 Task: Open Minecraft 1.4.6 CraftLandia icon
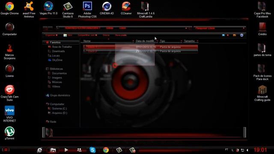click(x=146, y=9)
